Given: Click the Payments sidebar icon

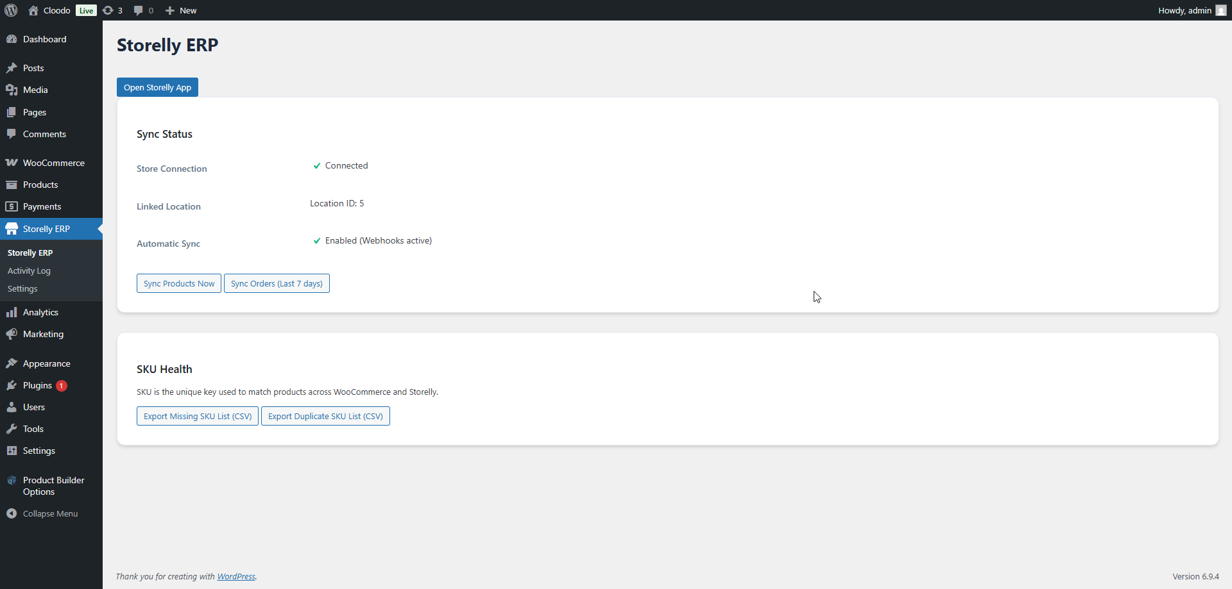Looking at the screenshot, I should point(12,206).
